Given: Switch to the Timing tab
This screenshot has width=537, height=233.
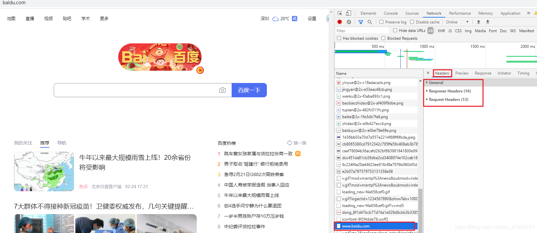Looking at the screenshot, I should pyautogui.click(x=523, y=73).
